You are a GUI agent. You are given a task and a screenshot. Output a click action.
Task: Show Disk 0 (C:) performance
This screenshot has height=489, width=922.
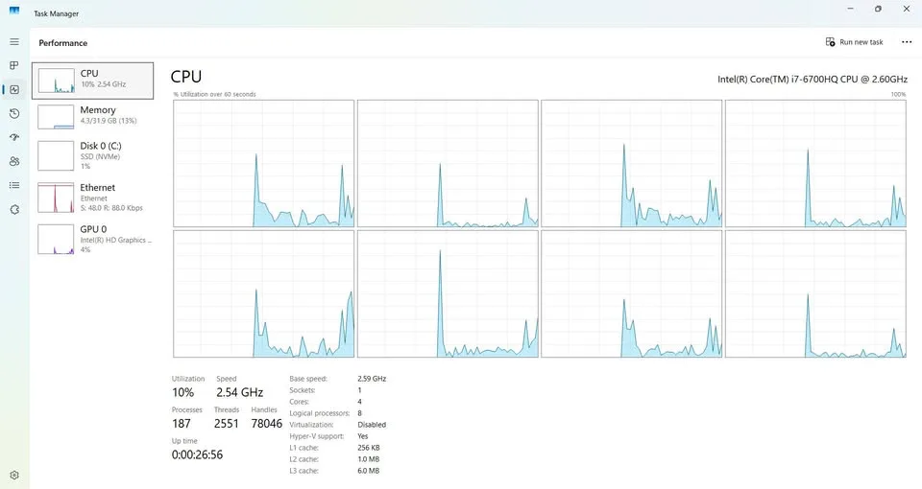coord(93,155)
